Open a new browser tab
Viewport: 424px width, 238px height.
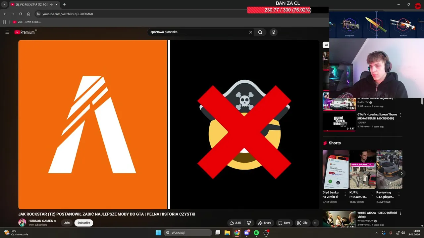[x=64, y=5]
